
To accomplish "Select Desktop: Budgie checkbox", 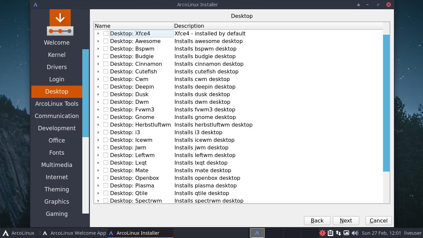I will 106,56.
